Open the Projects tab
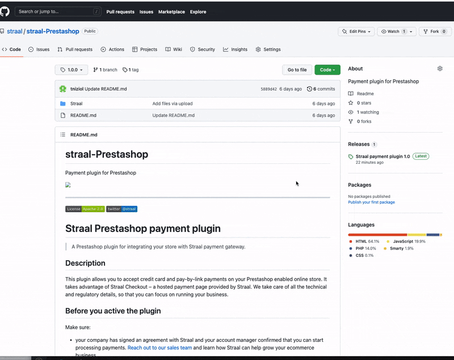This screenshot has width=454, height=360. click(x=145, y=49)
